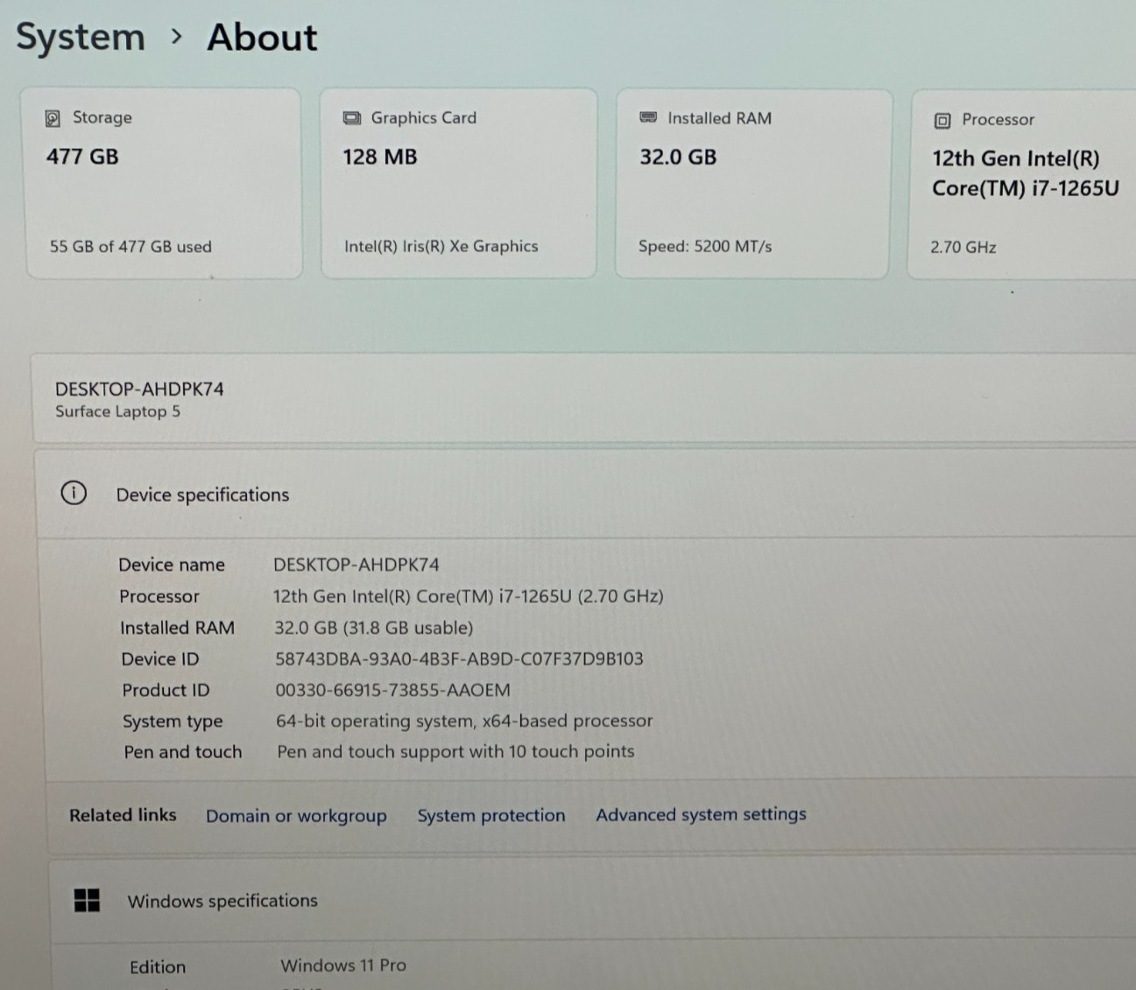The width and height of the screenshot is (1136, 990).
Task: Click the Device name label
Action: [172, 565]
